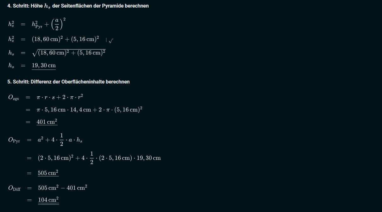Click the double-underlined final result 104 cm²
This screenshot has height=212, width=382.
48,200
